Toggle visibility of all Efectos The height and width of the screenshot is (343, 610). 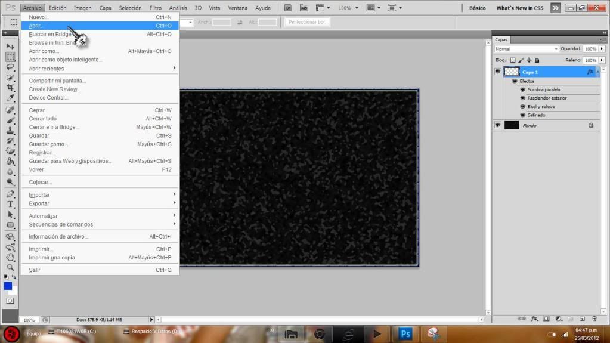pyautogui.click(x=515, y=81)
